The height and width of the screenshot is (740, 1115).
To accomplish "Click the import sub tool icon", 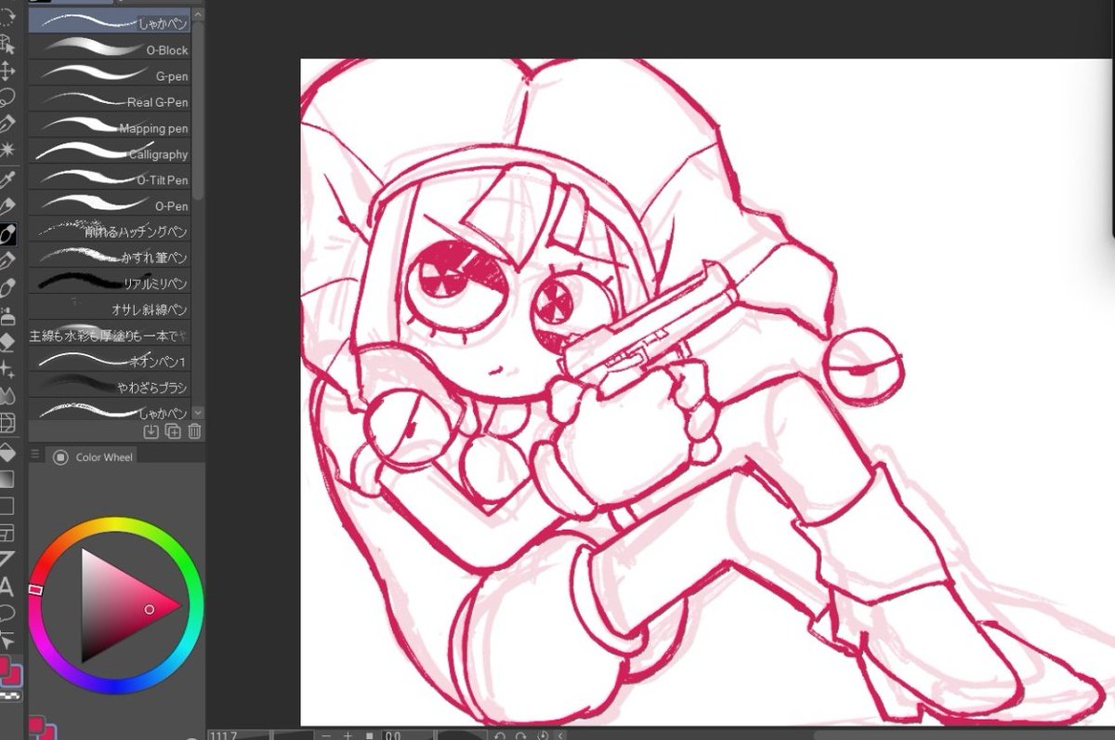I will pyautogui.click(x=151, y=431).
